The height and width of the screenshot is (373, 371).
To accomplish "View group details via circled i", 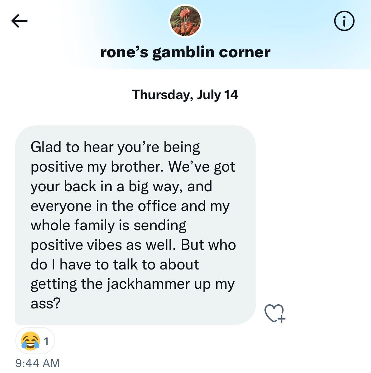I will click(344, 21).
